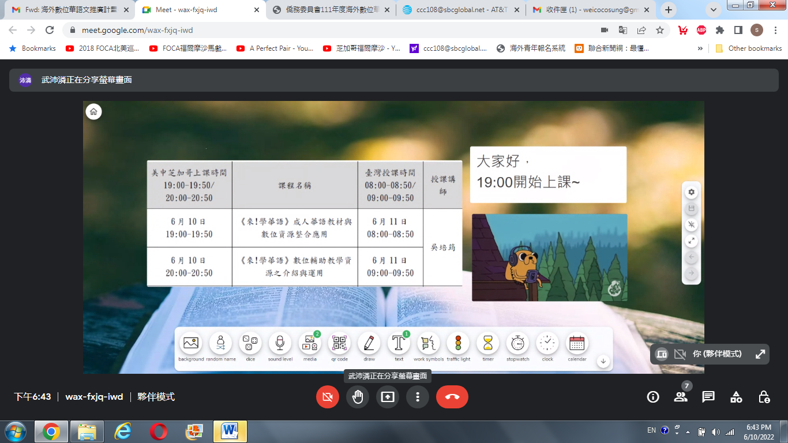
Task: Toggle the microphone mute on the shared whiteboard sidebar
Action: click(x=691, y=224)
